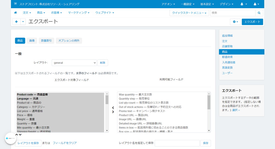Move selected field right to available list
275x149 pixels.
(113, 112)
